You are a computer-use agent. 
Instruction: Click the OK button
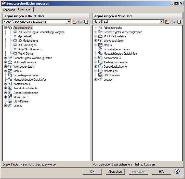point(92,172)
